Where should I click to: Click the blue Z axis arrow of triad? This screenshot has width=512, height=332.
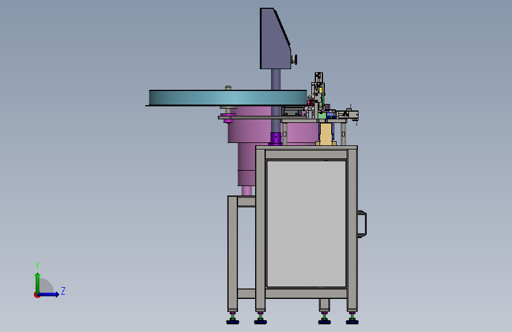49,294
